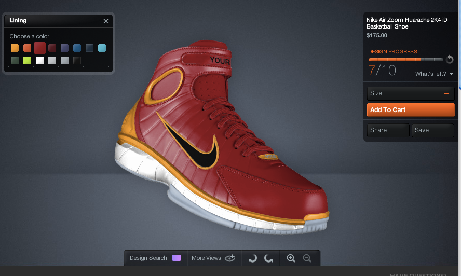This screenshot has height=276, width=461.
Task: Reset design with the circular arrow icon
Action: point(450,59)
